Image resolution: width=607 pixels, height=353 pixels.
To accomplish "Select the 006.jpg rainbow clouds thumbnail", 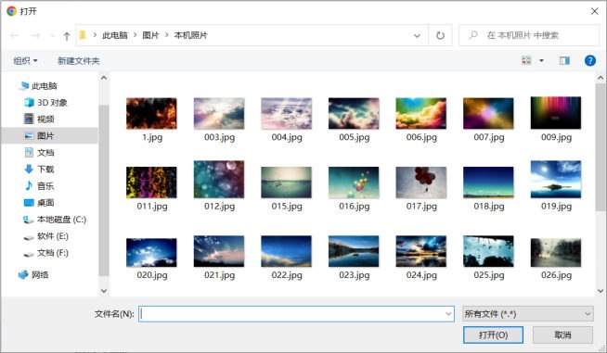I will tap(421, 113).
